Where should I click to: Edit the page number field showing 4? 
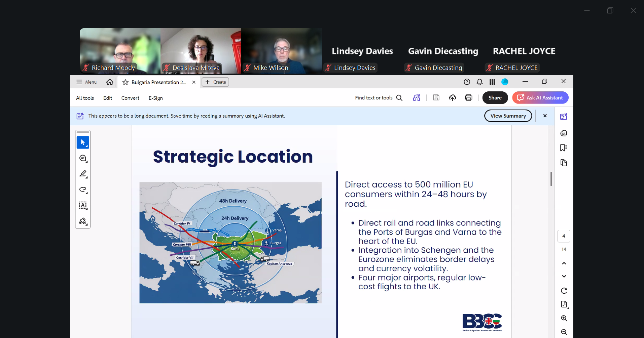564,236
